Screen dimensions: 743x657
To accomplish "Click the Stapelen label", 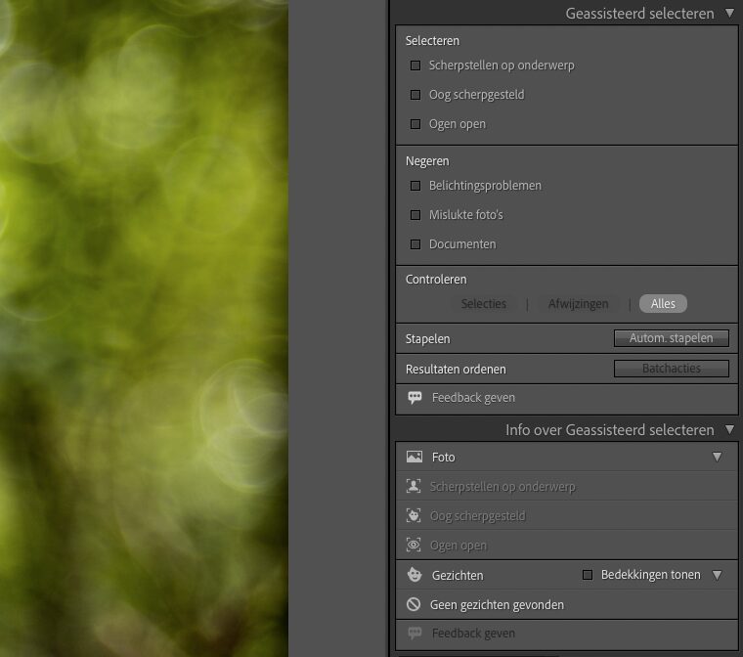I will [x=427, y=339].
